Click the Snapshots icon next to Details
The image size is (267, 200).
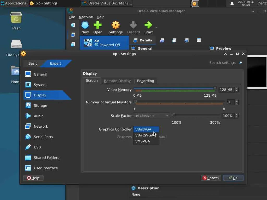pyautogui.click(x=162, y=40)
